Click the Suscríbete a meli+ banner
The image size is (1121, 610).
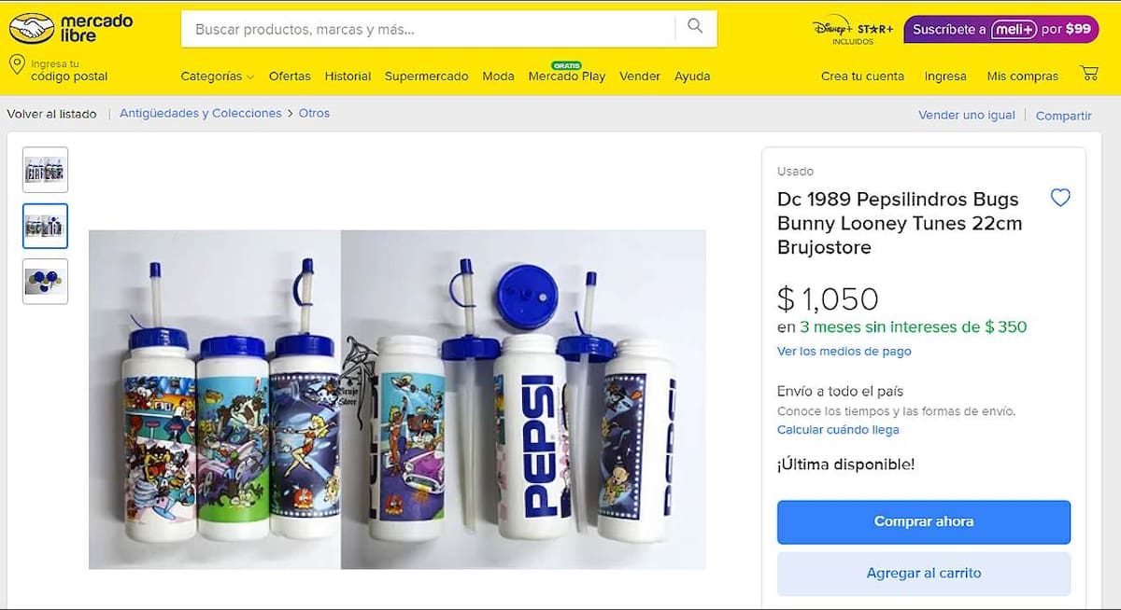coord(1000,29)
